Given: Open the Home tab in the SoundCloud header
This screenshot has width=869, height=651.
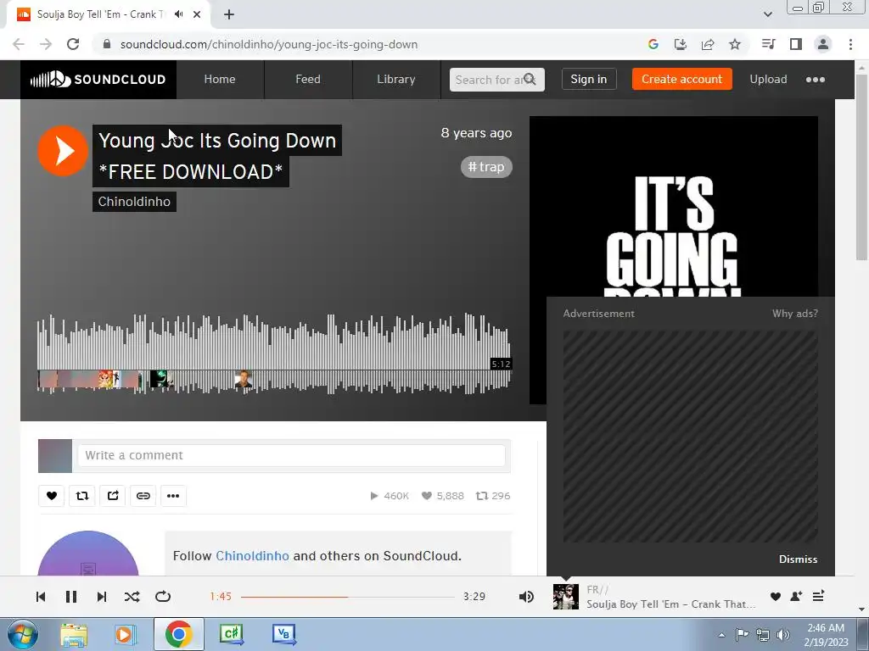Looking at the screenshot, I should (220, 79).
